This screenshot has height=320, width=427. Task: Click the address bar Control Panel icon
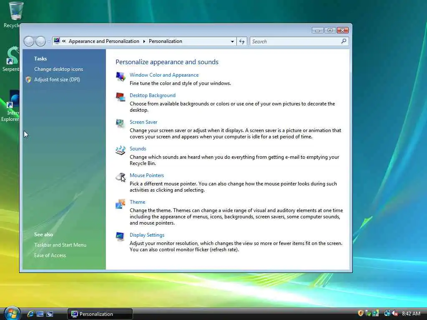[x=57, y=41]
